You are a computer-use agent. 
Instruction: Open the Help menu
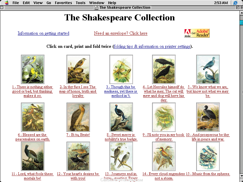[112, 3]
